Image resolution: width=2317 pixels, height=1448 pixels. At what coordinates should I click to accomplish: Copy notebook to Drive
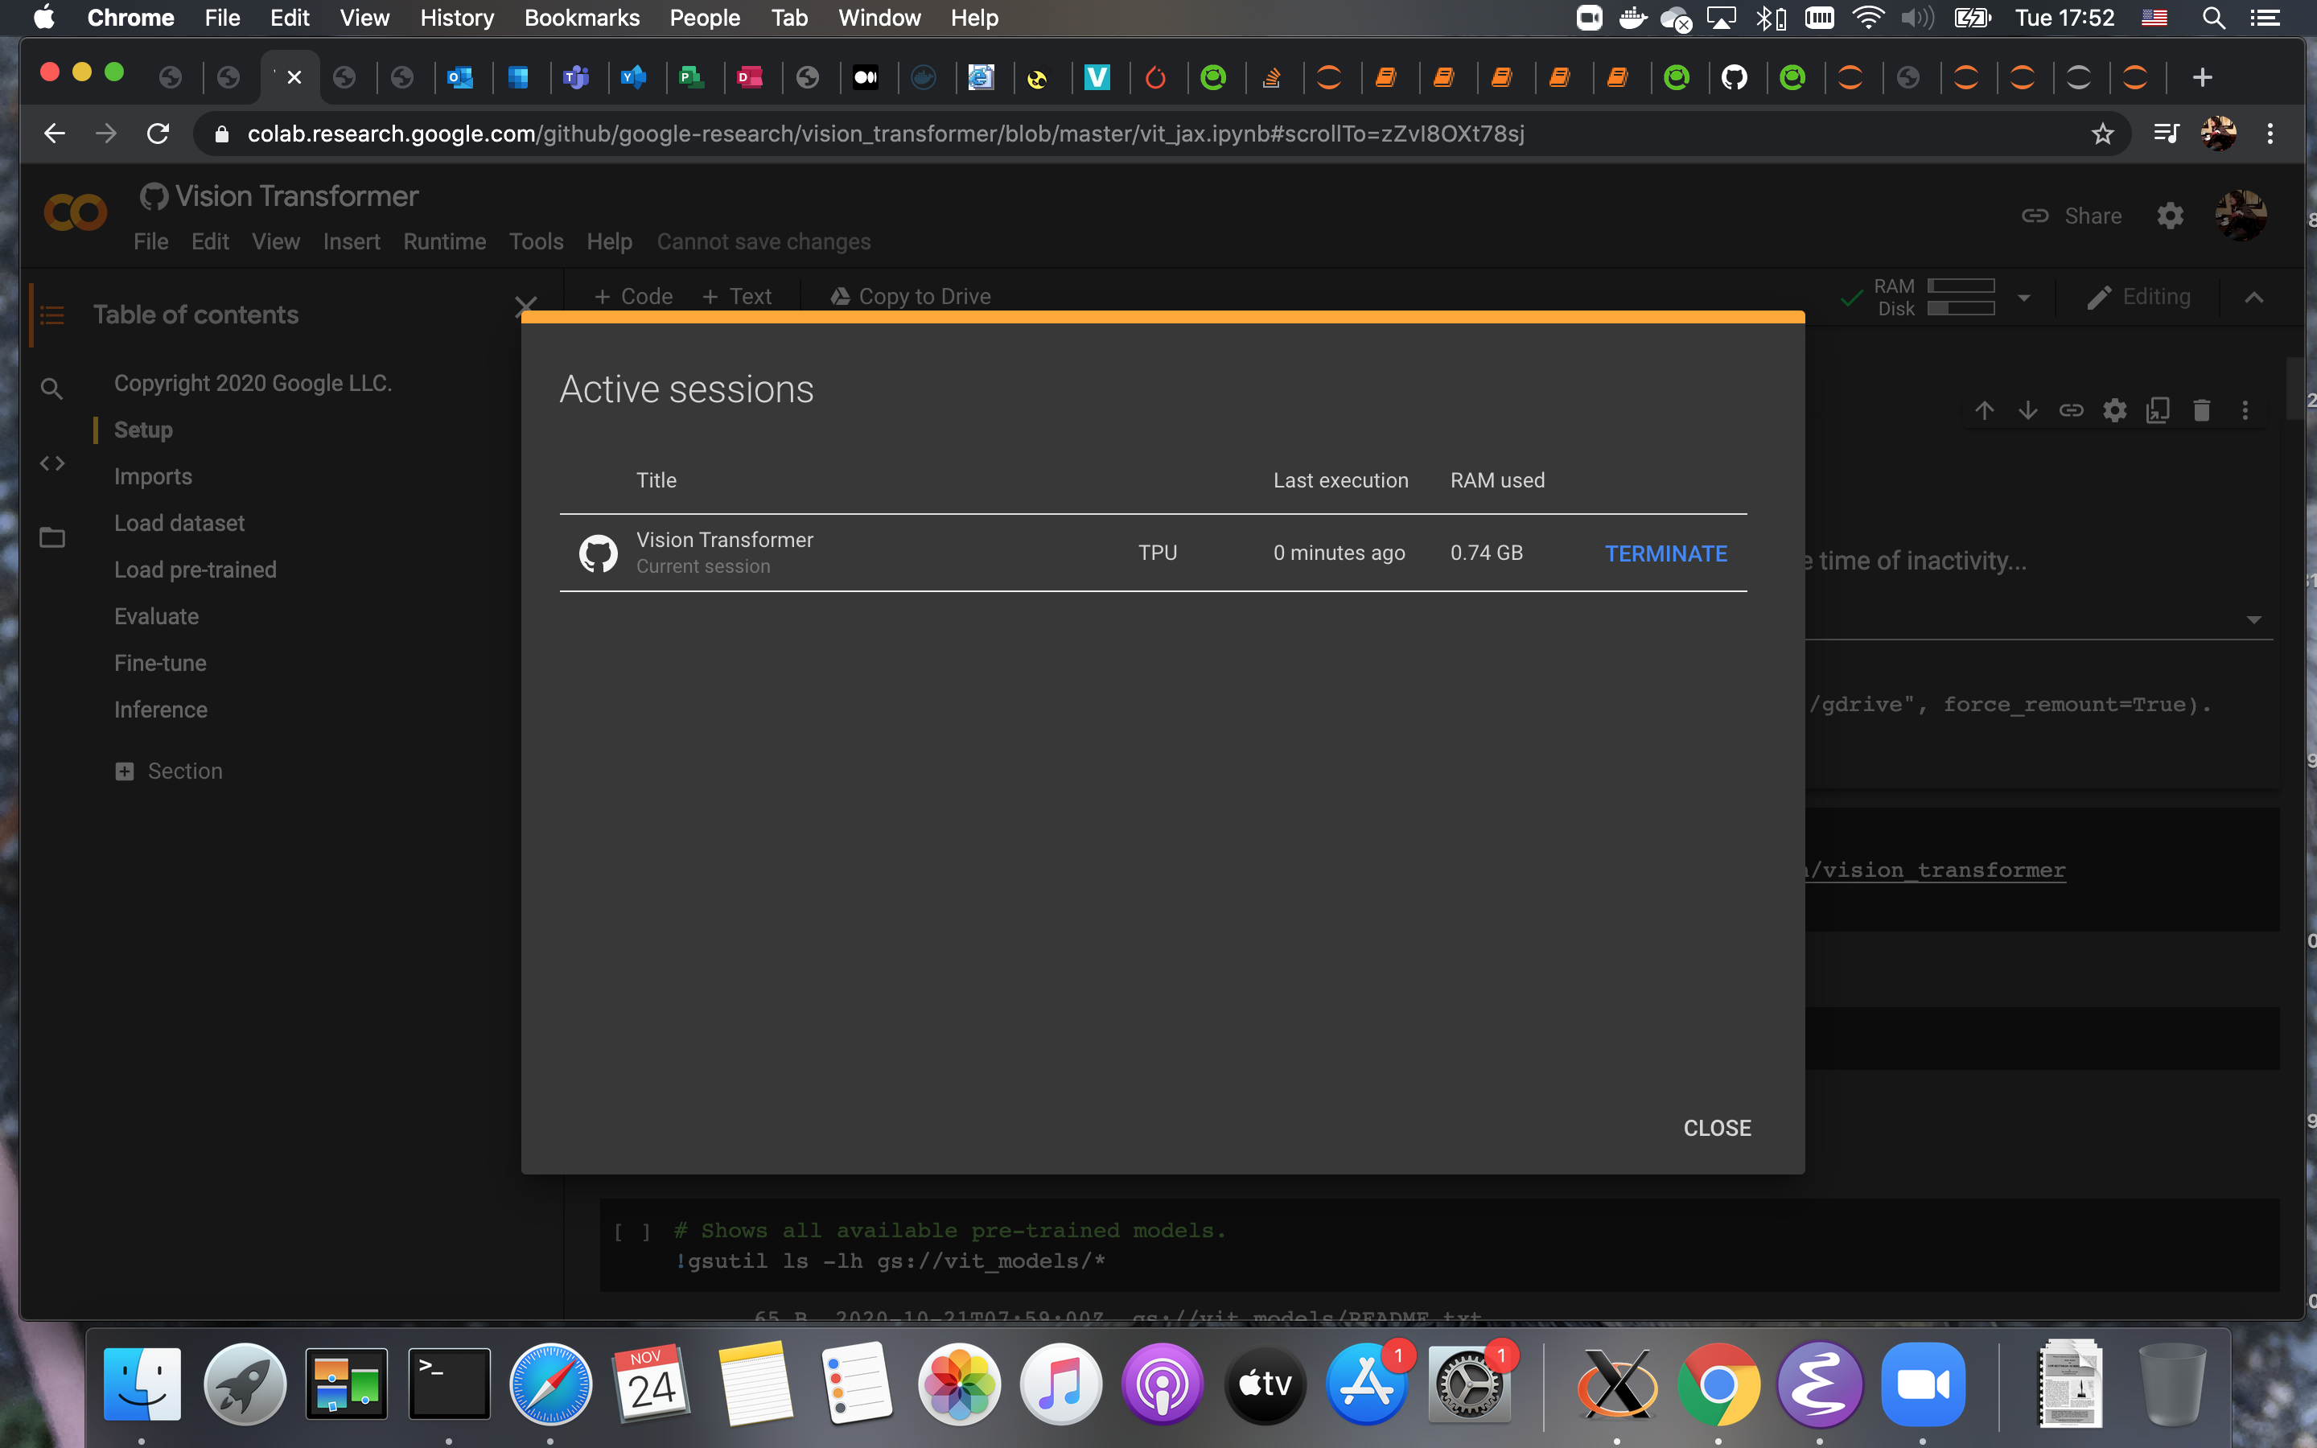[911, 297]
